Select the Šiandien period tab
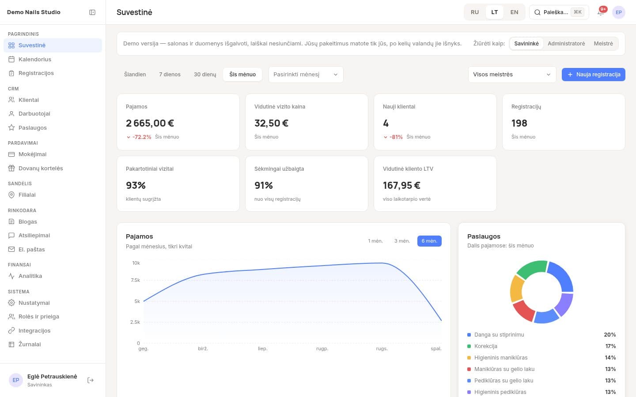The image size is (636, 397). (135, 75)
